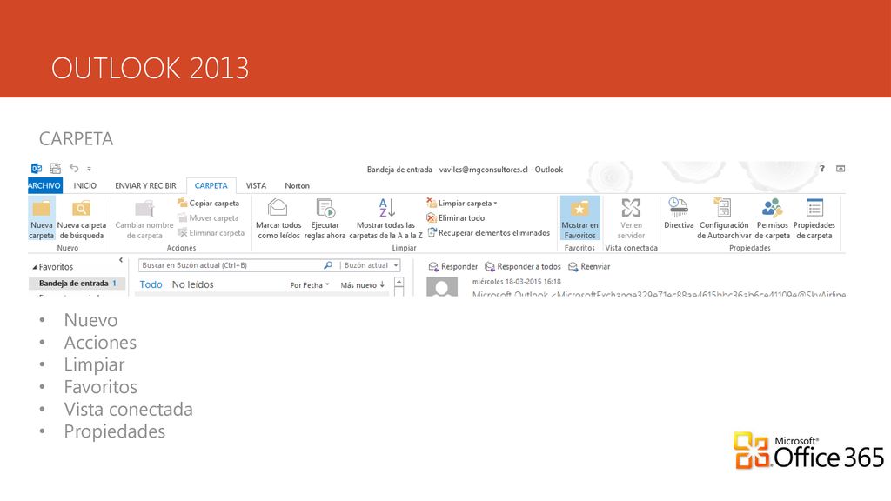Screen dimensions: 891x501
Task: Click message list scroll up arrow
Action: tap(399, 282)
